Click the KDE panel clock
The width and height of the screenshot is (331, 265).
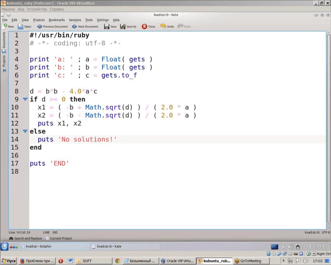316,247
